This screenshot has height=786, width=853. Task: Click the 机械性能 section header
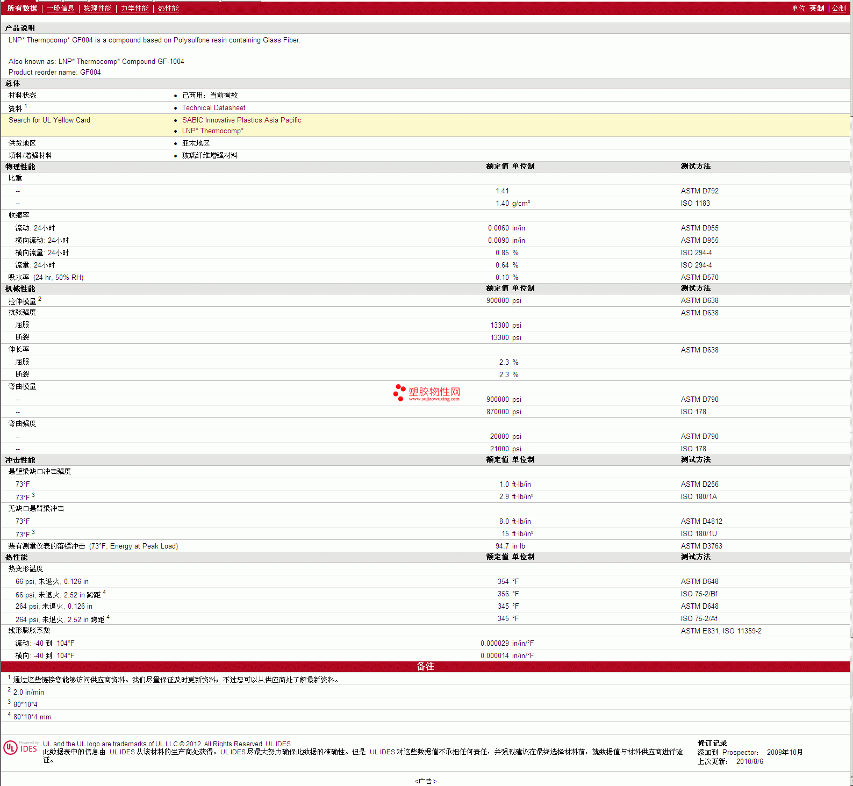[x=20, y=289]
